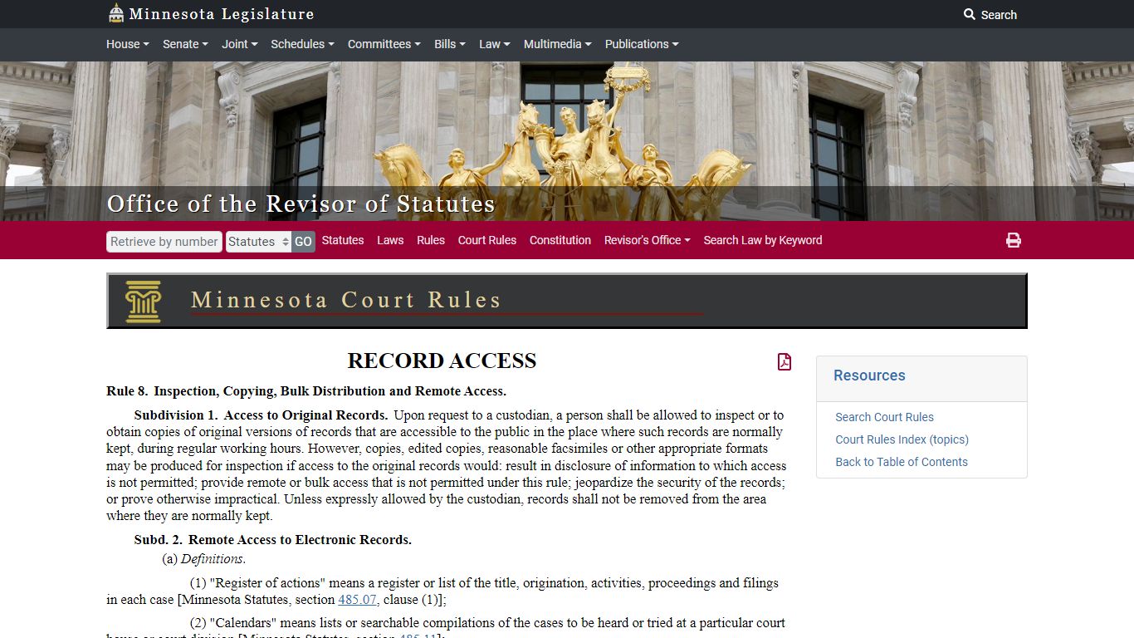Click the printer icon in red bar
This screenshot has width=1134, height=638.
pos(1013,240)
